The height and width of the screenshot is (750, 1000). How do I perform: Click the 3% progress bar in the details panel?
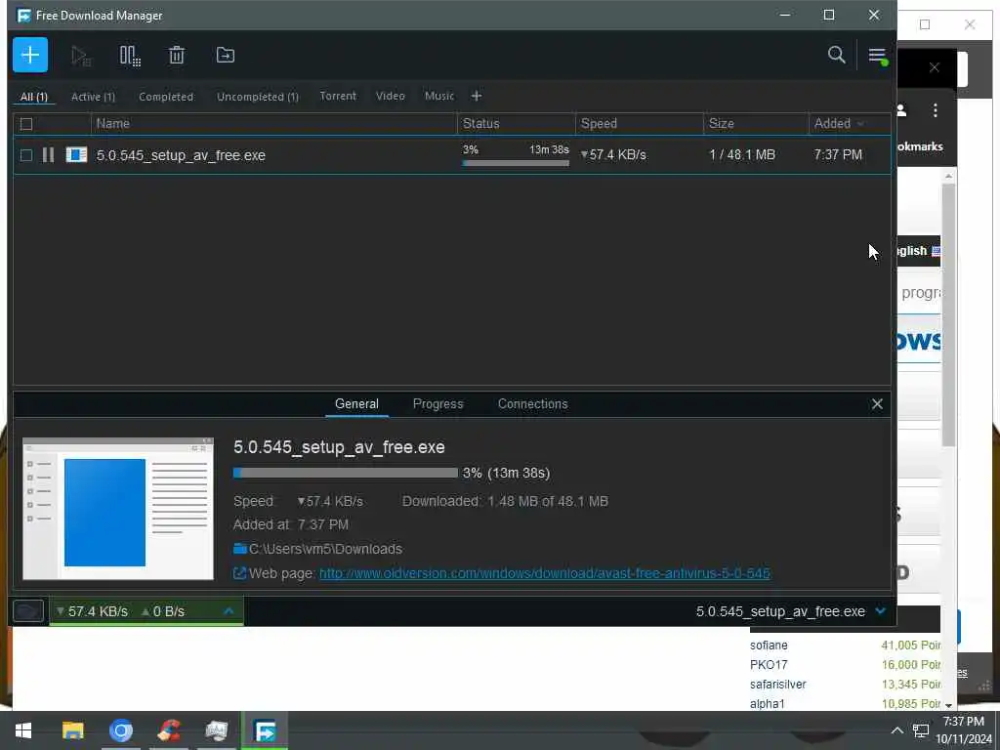[345, 473]
